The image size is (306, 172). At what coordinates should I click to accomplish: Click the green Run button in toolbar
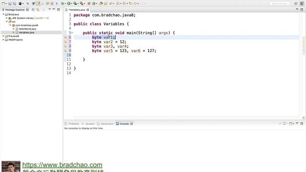click(69, 3)
